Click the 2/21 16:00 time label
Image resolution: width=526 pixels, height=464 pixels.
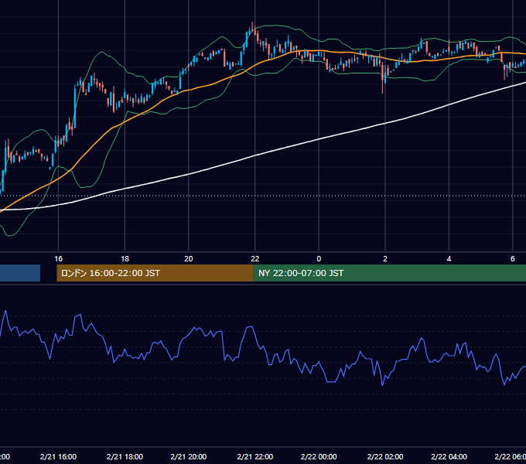coord(58,456)
